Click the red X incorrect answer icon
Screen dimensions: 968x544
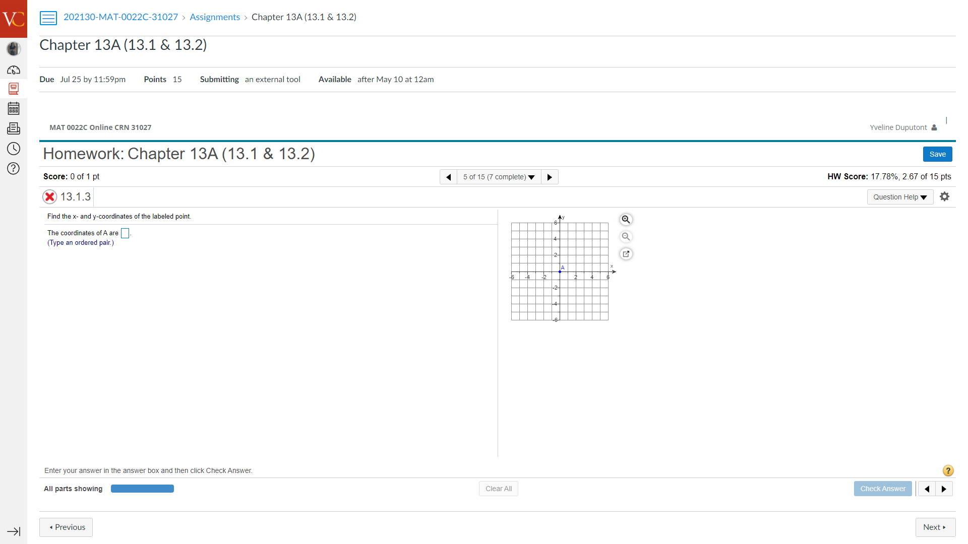[x=50, y=196]
